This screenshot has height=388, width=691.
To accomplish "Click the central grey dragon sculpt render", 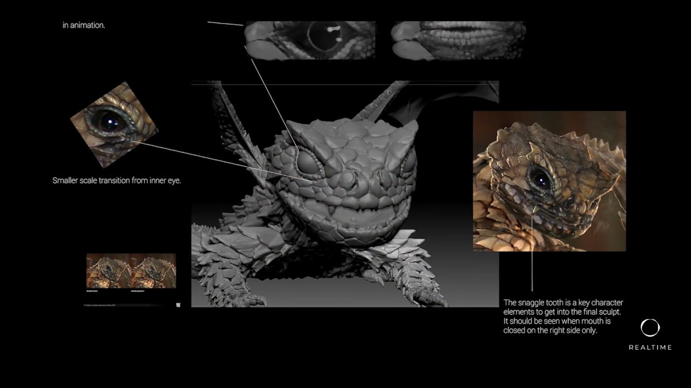I will (x=345, y=194).
